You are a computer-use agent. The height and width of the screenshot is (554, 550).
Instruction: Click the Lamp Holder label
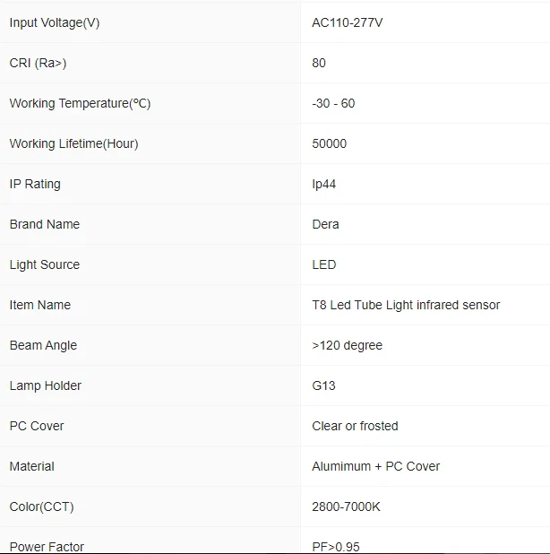point(45,385)
